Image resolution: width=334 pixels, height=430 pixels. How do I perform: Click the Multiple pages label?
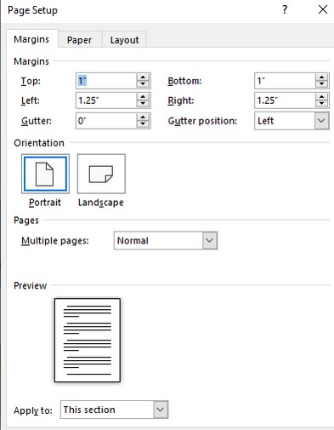coord(55,241)
